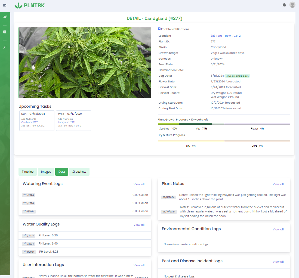View all Watering Event Logs

pos(139,184)
